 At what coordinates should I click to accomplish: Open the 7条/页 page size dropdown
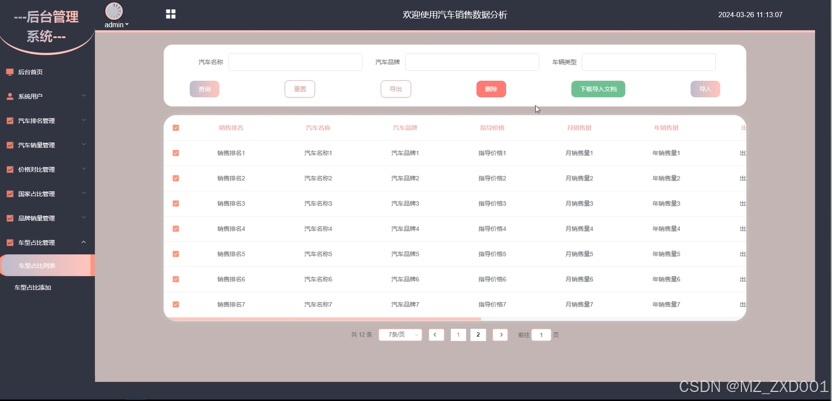click(400, 335)
